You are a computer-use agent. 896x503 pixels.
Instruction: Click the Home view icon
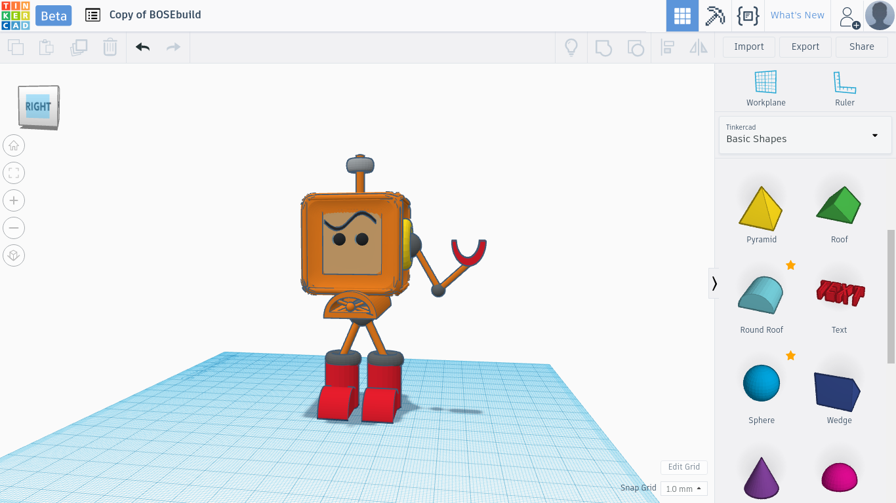tap(14, 145)
